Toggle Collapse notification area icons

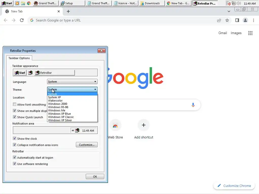click(14, 145)
